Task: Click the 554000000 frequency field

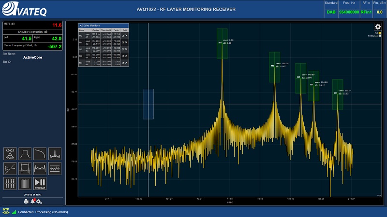Action: pyautogui.click(x=348, y=12)
